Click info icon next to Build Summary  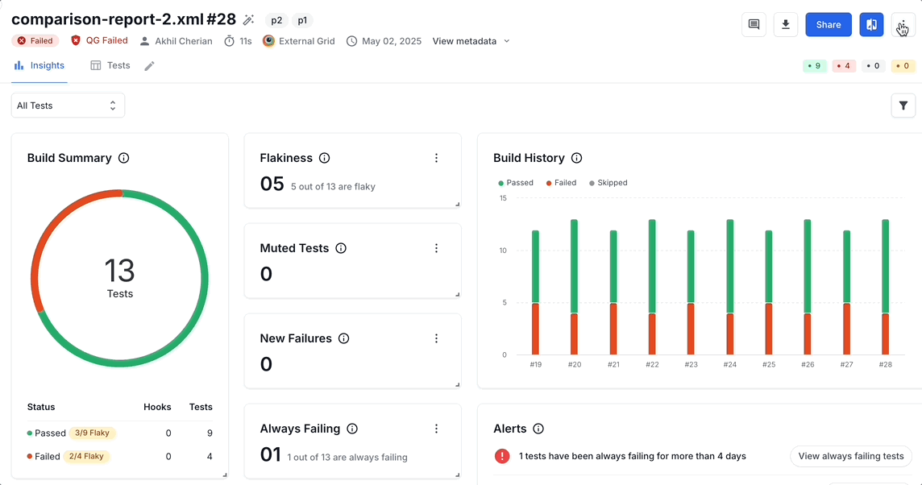click(x=124, y=158)
